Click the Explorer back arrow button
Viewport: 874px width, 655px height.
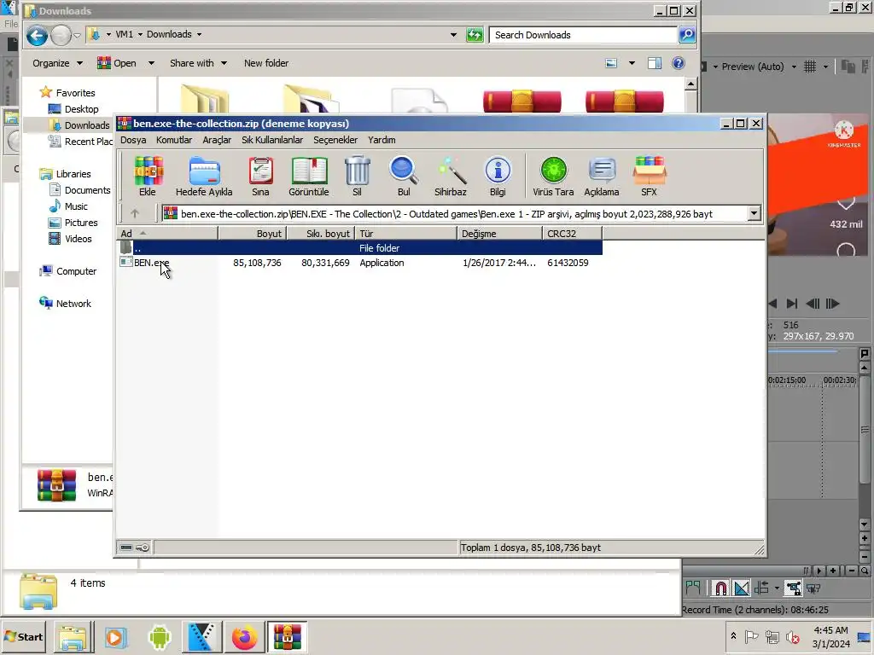coord(37,36)
